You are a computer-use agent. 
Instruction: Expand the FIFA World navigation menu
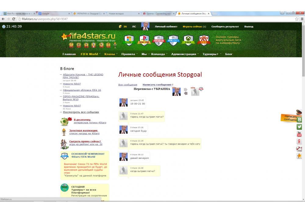pyautogui.click(x=89, y=54)
